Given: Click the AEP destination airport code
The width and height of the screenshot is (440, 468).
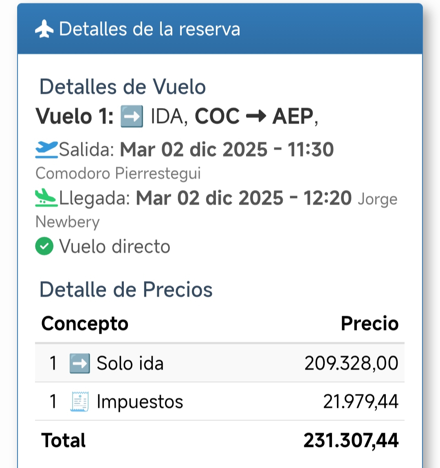Looking at the screenshot, I should coord(293,116).
